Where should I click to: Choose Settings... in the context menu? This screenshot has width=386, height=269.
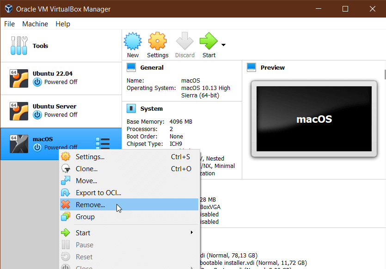[x=129, y=157]
